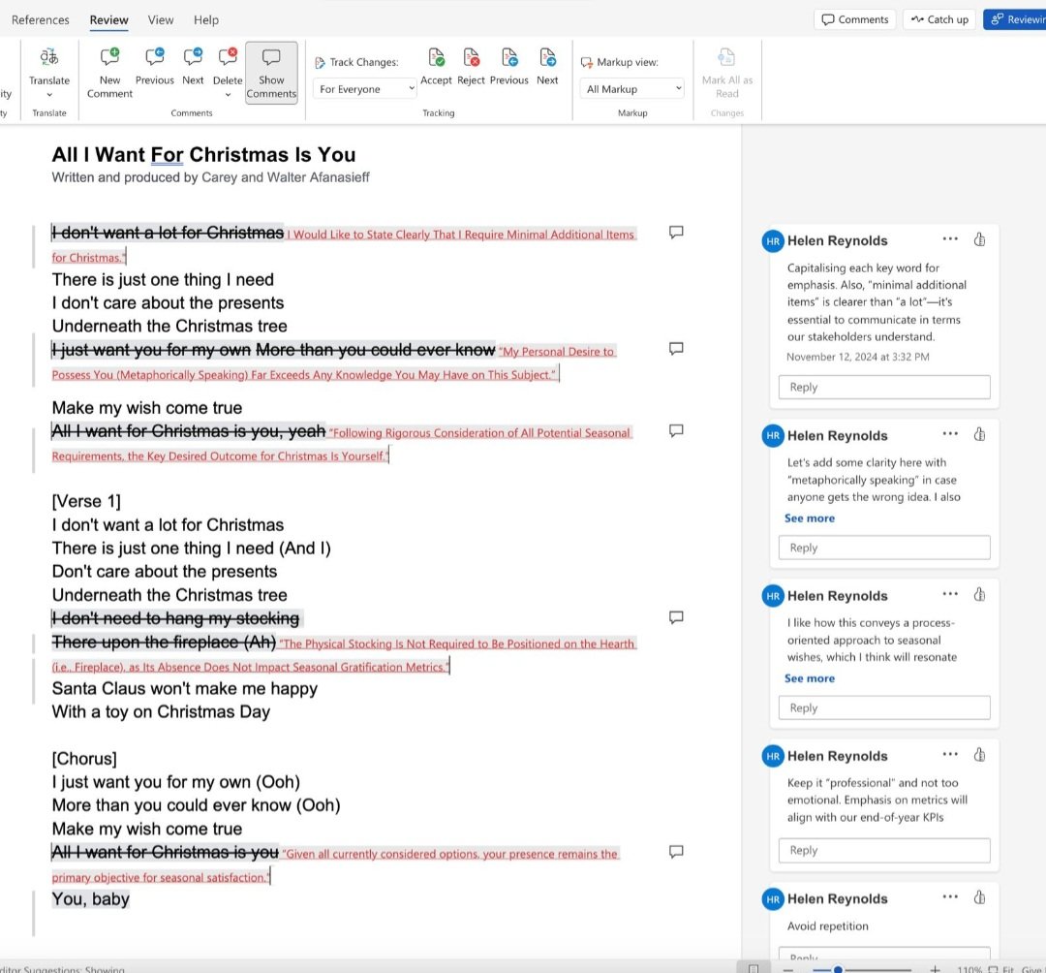The image size is (1046, 973).
Task: Toggle the Show Comments button
Action: coord(271,73)
